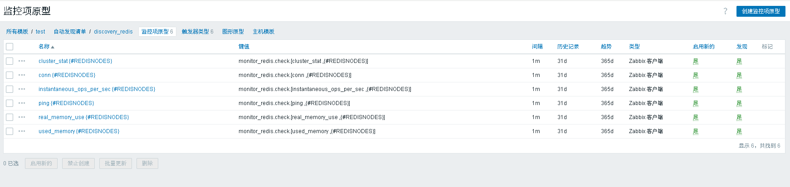Tick the select-all checkbox in header

click(x=10, y=47)
